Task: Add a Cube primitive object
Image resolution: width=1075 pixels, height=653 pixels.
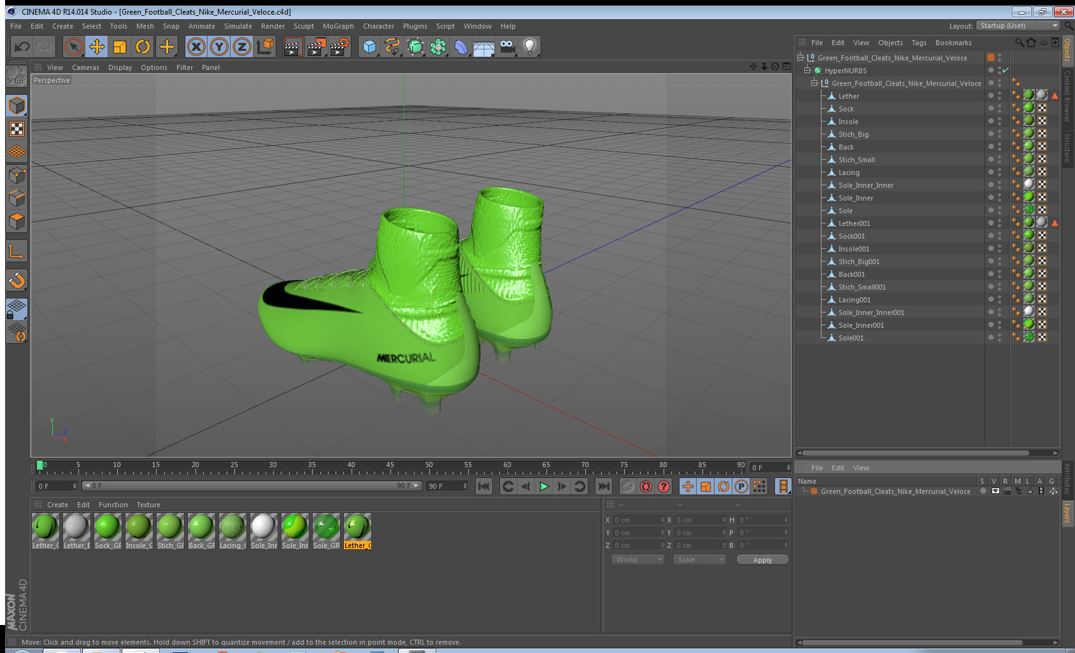Action: 369,46
